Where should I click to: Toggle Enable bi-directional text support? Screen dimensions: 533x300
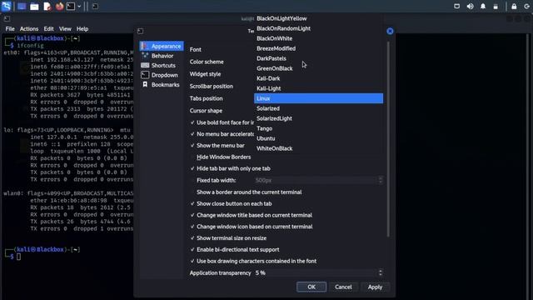click(x=192, y=250)
